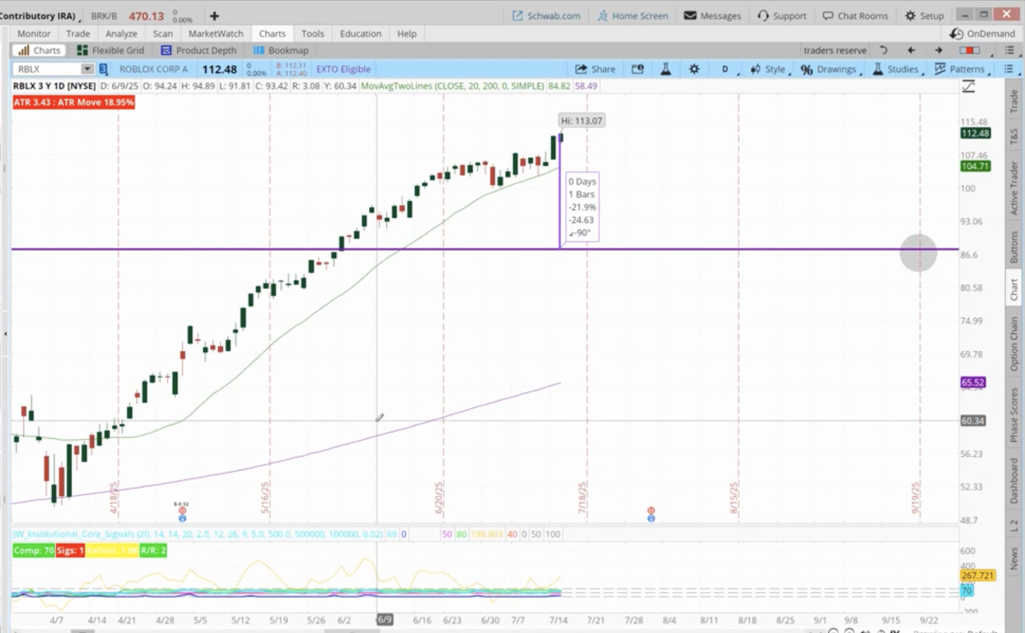This screenshot has width=1025, height=633.
Task: Open the Dashboard sidebar panel
Action: 1014,481
